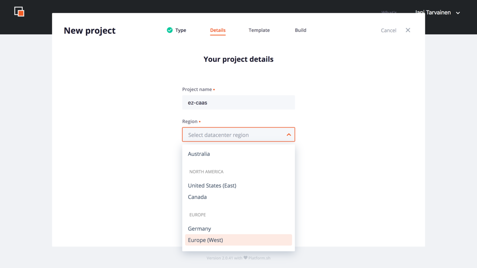The width and height of the screenshot is (477, 268).
Task: Pick Canada from region list
Action: pyautogui.click(x=238, y=197)
